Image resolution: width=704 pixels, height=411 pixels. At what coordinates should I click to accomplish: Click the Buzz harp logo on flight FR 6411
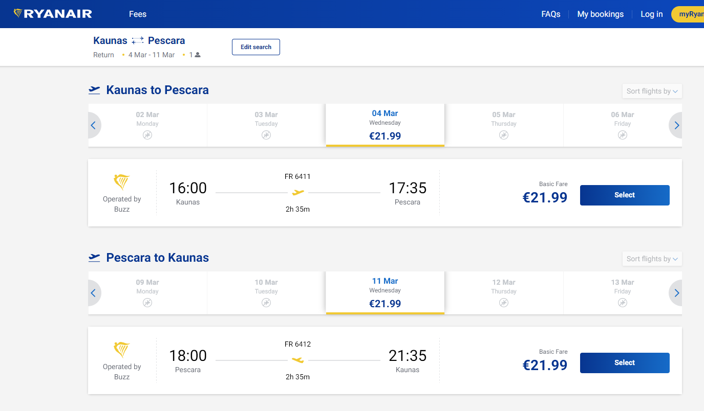[122, 182]
